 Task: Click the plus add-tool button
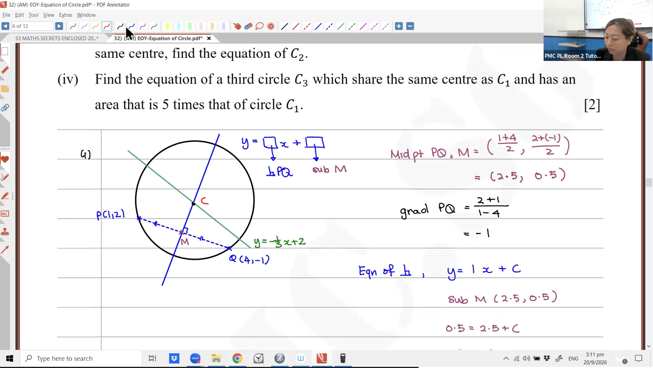[399, 26]
